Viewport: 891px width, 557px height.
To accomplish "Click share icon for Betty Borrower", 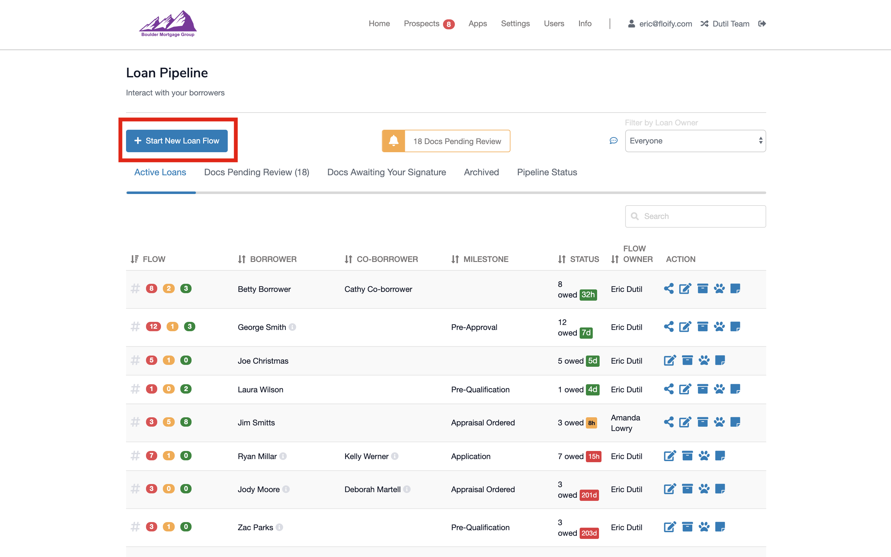I will click(x=669, y=288).
